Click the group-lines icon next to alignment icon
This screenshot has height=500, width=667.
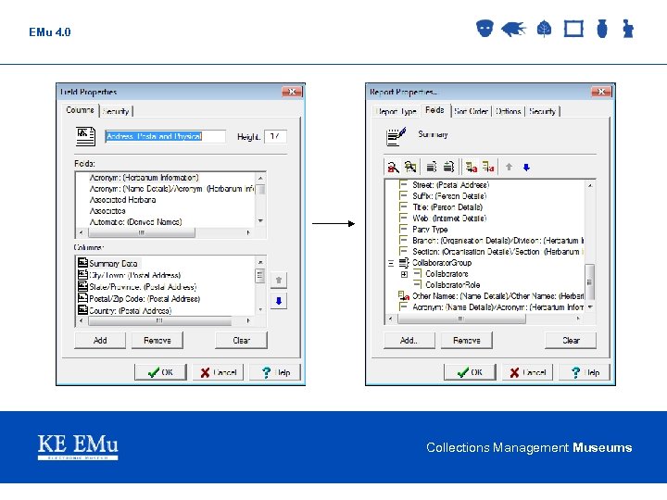[448, 167]
